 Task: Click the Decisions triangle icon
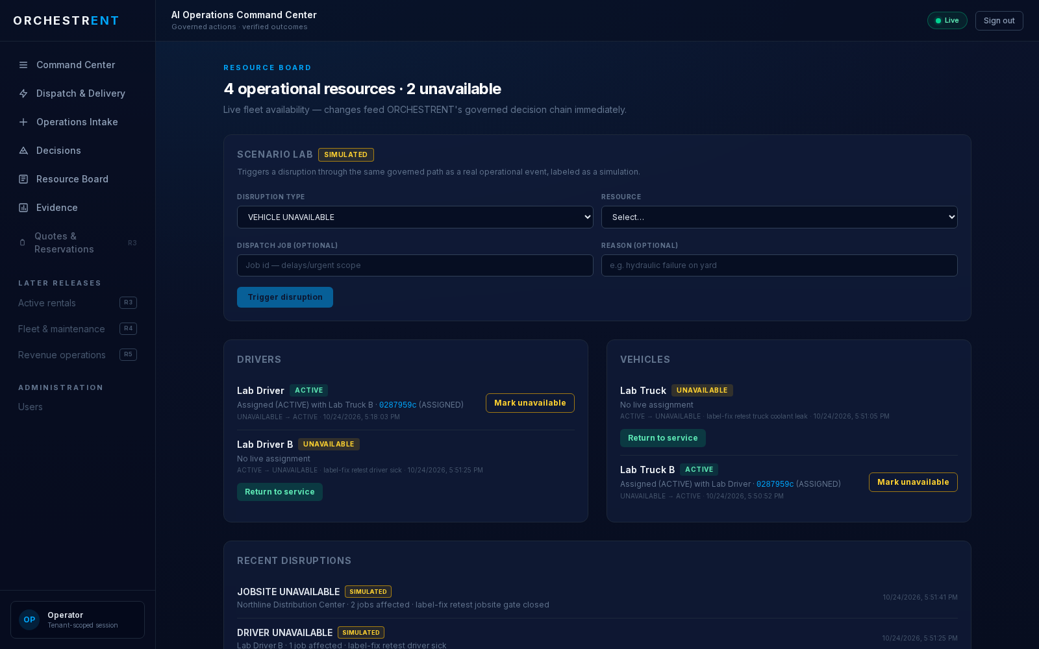(x=23, y=151)
